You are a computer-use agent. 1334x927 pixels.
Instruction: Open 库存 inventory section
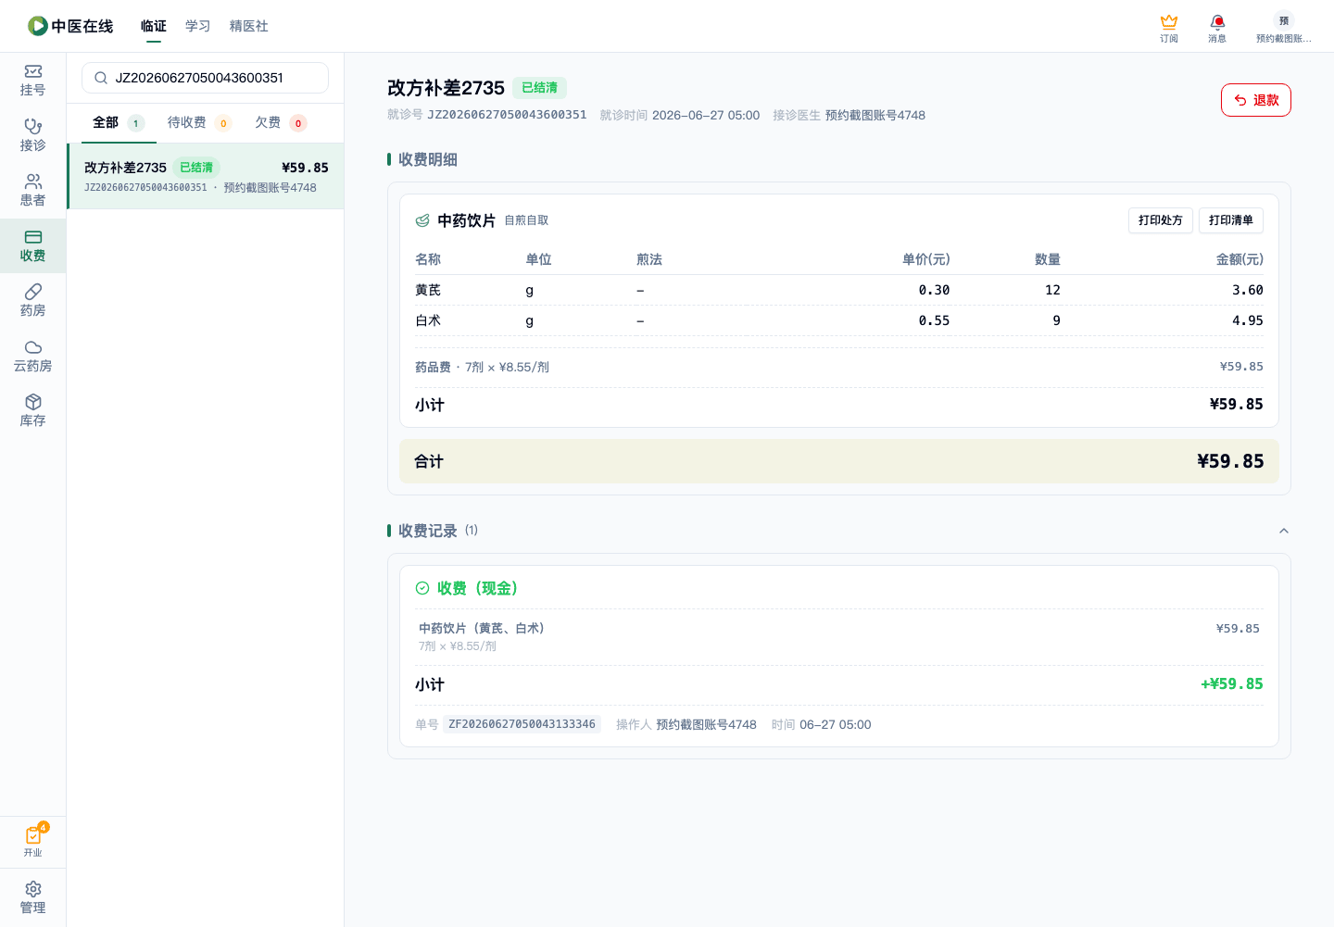pyautogui.click(x=33, y=411)
